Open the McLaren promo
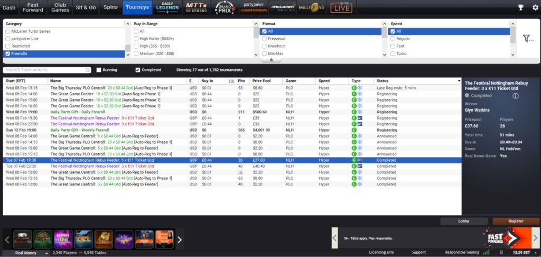 [283, 7]
